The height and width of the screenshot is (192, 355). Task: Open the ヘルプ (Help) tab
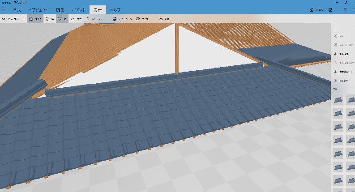click(x=115, y=10)
